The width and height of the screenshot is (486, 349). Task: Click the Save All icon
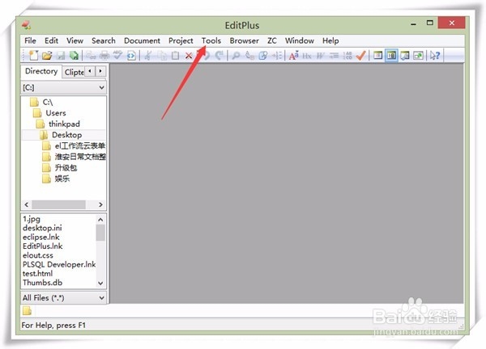(x=74, y=56)
